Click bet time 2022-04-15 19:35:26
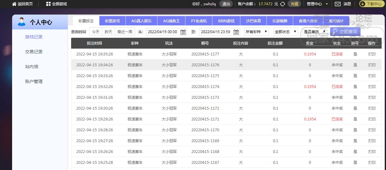The height and width of the screenshot is (170, 386). click(x=94, y=54)
